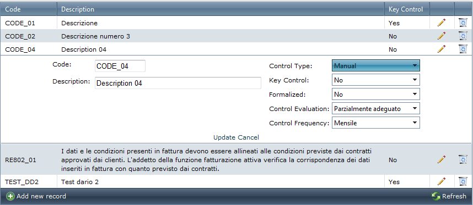Click the Update link
Image resolution: width=473 pixels, height=205 pixels.
coord(225,137)
